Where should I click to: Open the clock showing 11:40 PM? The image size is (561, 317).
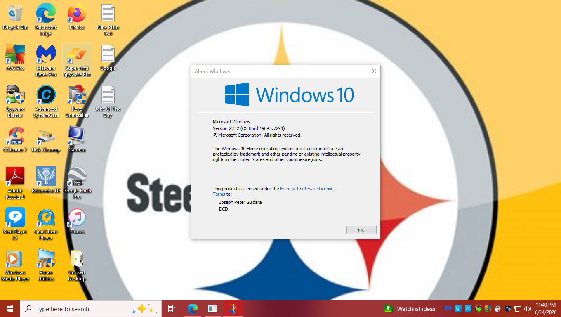point(545,309)
